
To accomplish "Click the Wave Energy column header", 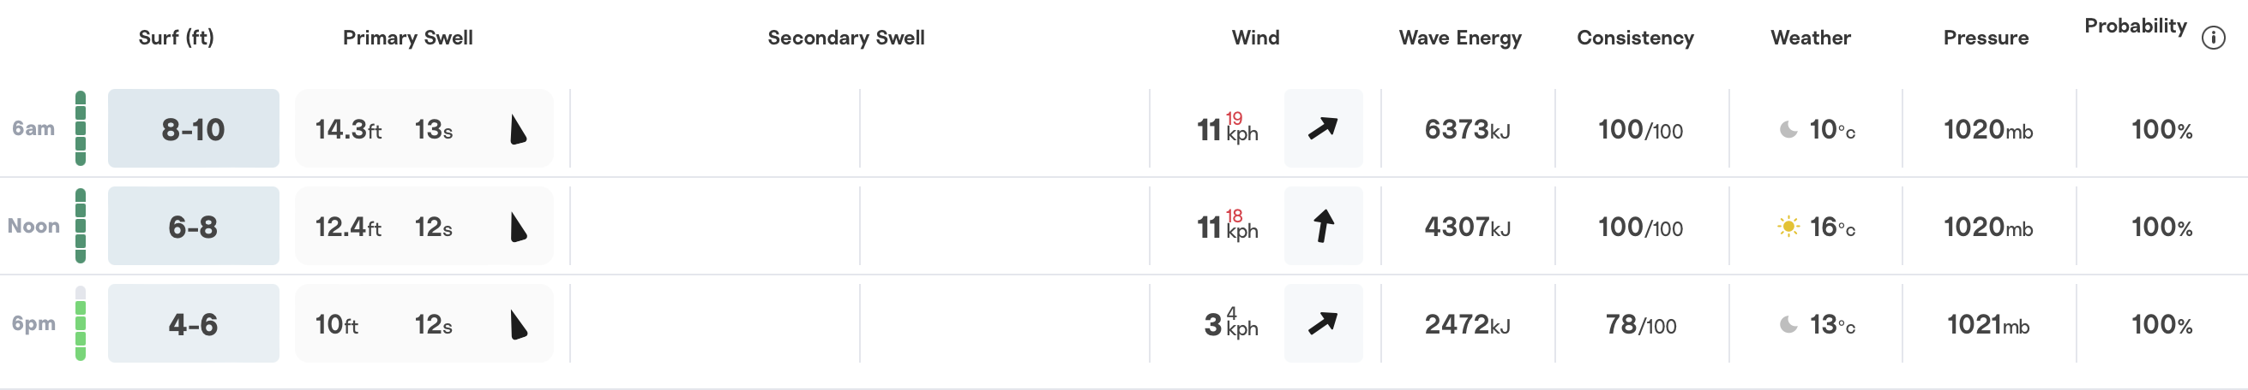I will click(x=1460, y=38).
